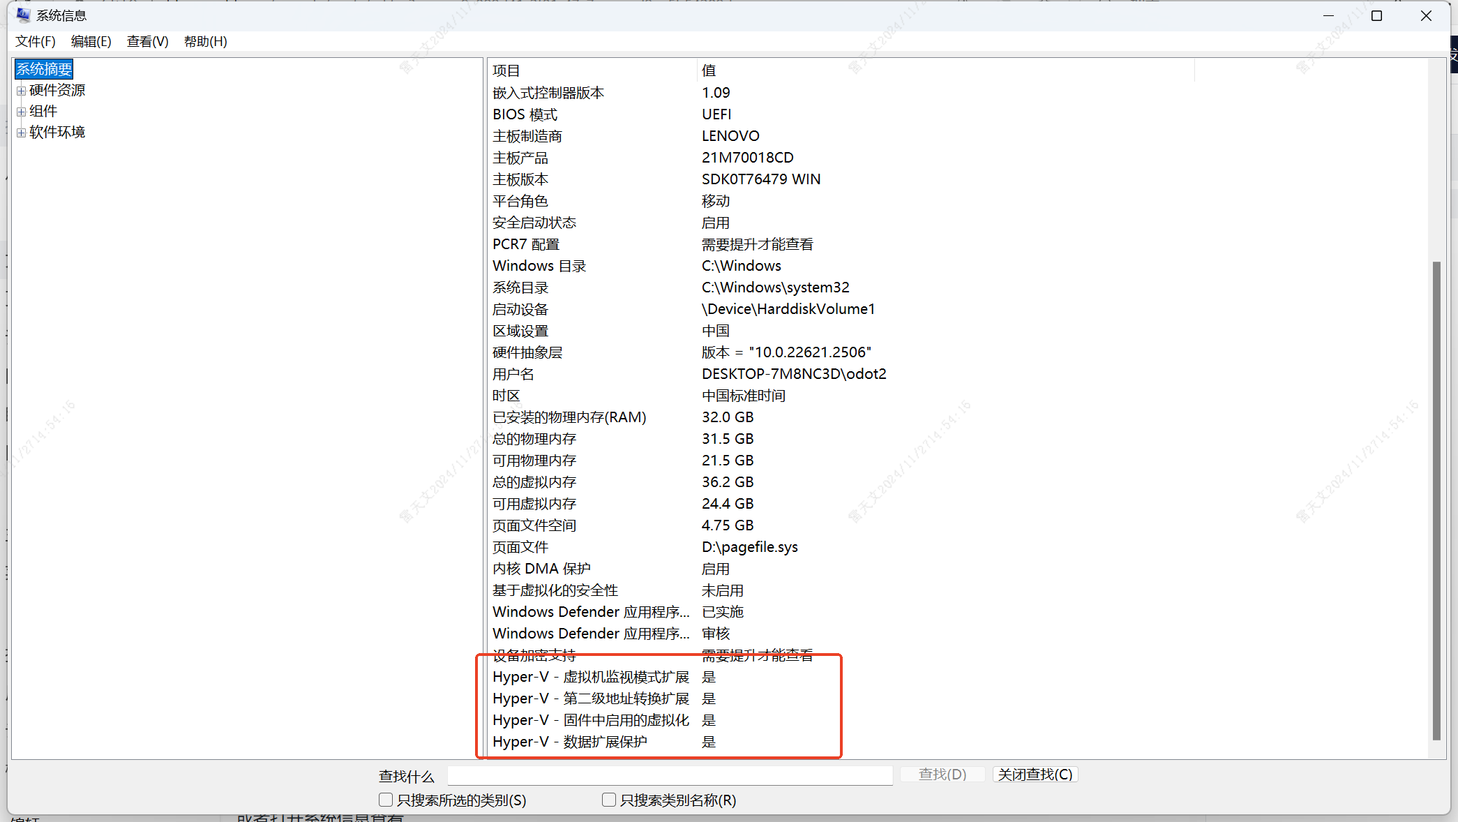
Task: Select the BIOS 模式 row
Action: pos(525,114)
